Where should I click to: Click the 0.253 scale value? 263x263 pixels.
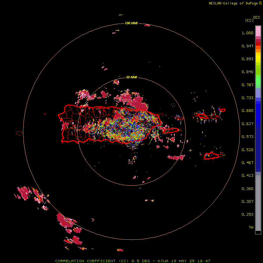coord(248,214)
